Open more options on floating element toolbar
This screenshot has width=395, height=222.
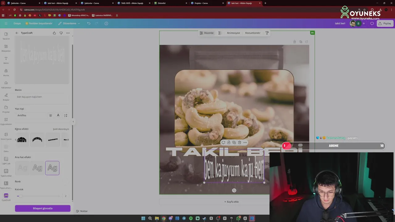245,142
